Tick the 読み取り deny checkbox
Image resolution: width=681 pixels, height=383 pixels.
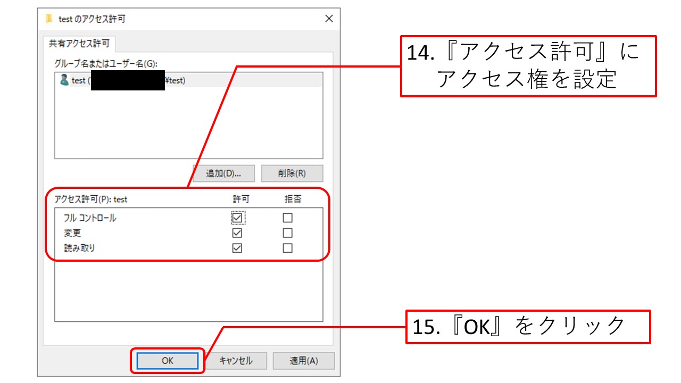287,248
